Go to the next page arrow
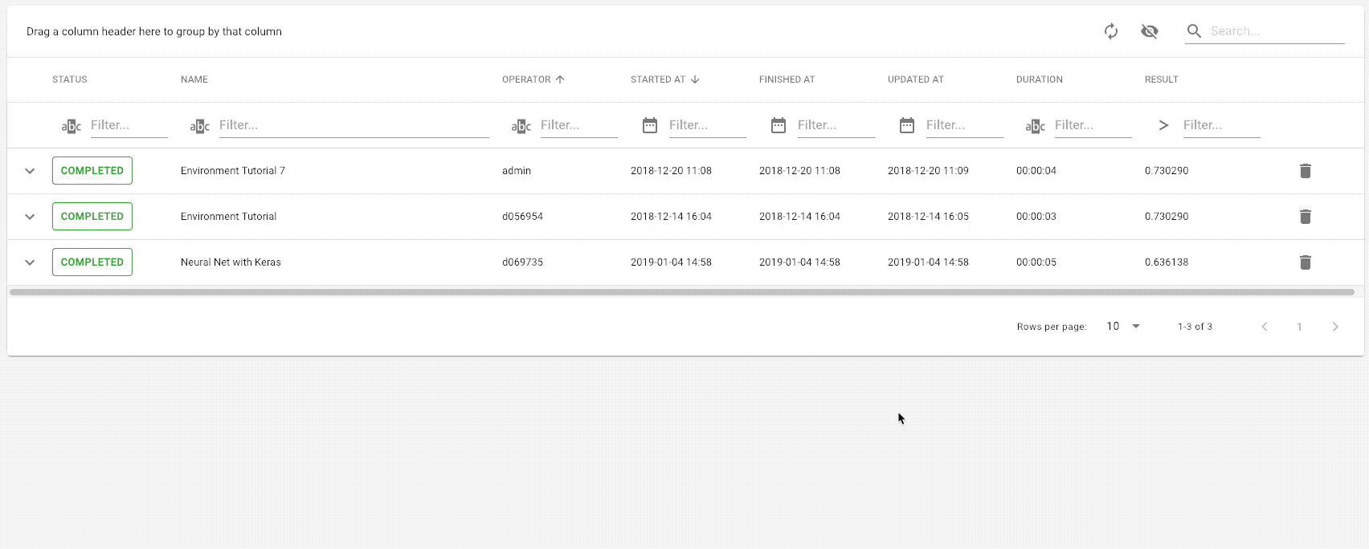The image size is (1369, 549). click(x=1335, y=327)
